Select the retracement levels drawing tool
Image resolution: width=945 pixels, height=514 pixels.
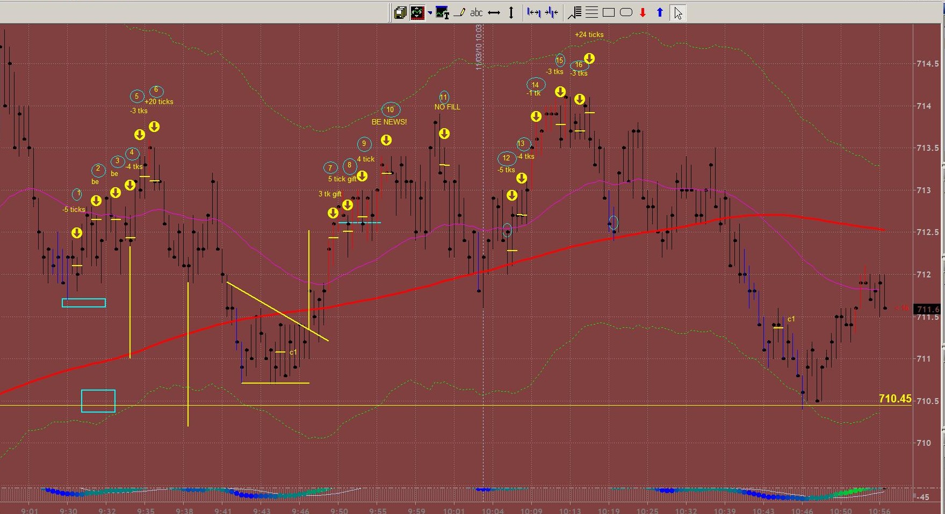point(574,12)
